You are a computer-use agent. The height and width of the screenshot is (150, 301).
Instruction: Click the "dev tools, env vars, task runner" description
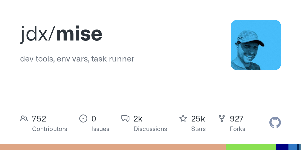(x=77, y=59)
